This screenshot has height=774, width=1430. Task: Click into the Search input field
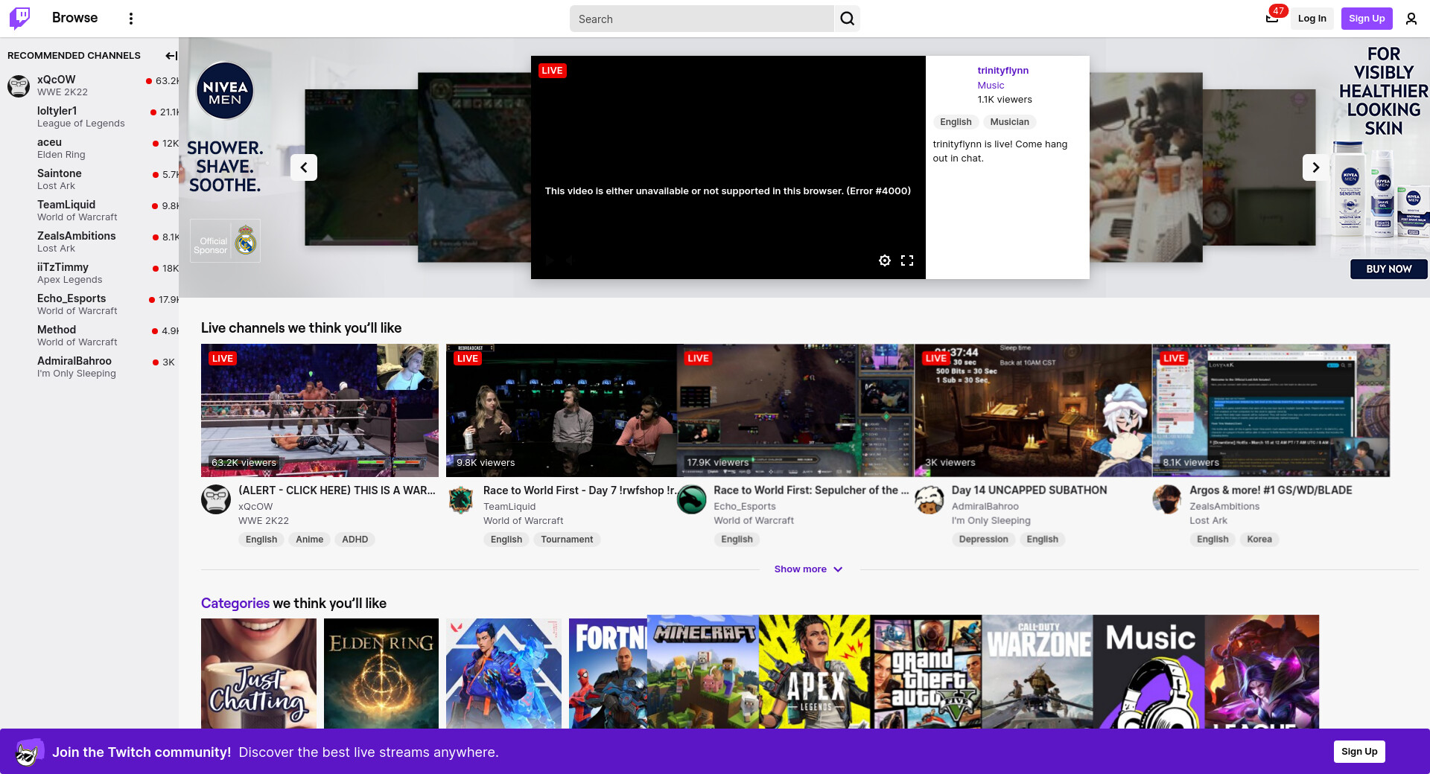click(702, 19)
